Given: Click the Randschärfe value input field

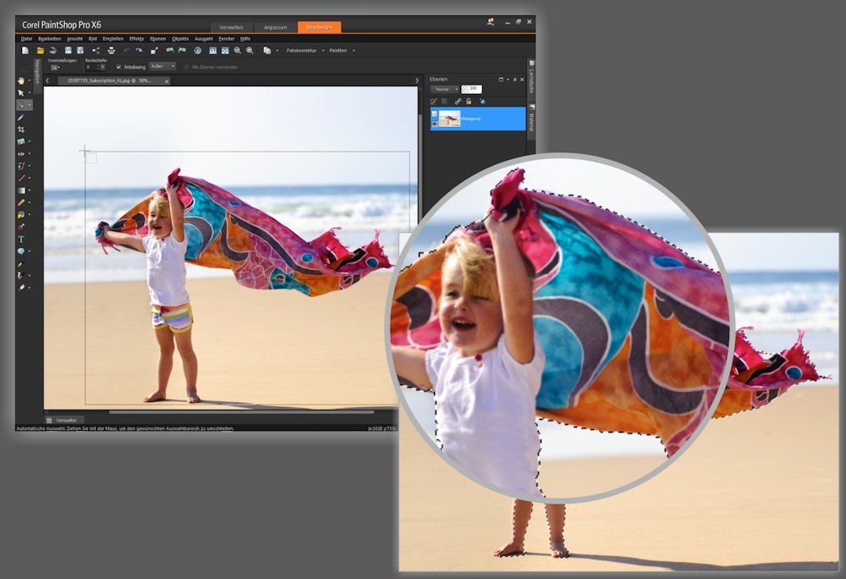Looking at the screenshot, I should 91,68.
